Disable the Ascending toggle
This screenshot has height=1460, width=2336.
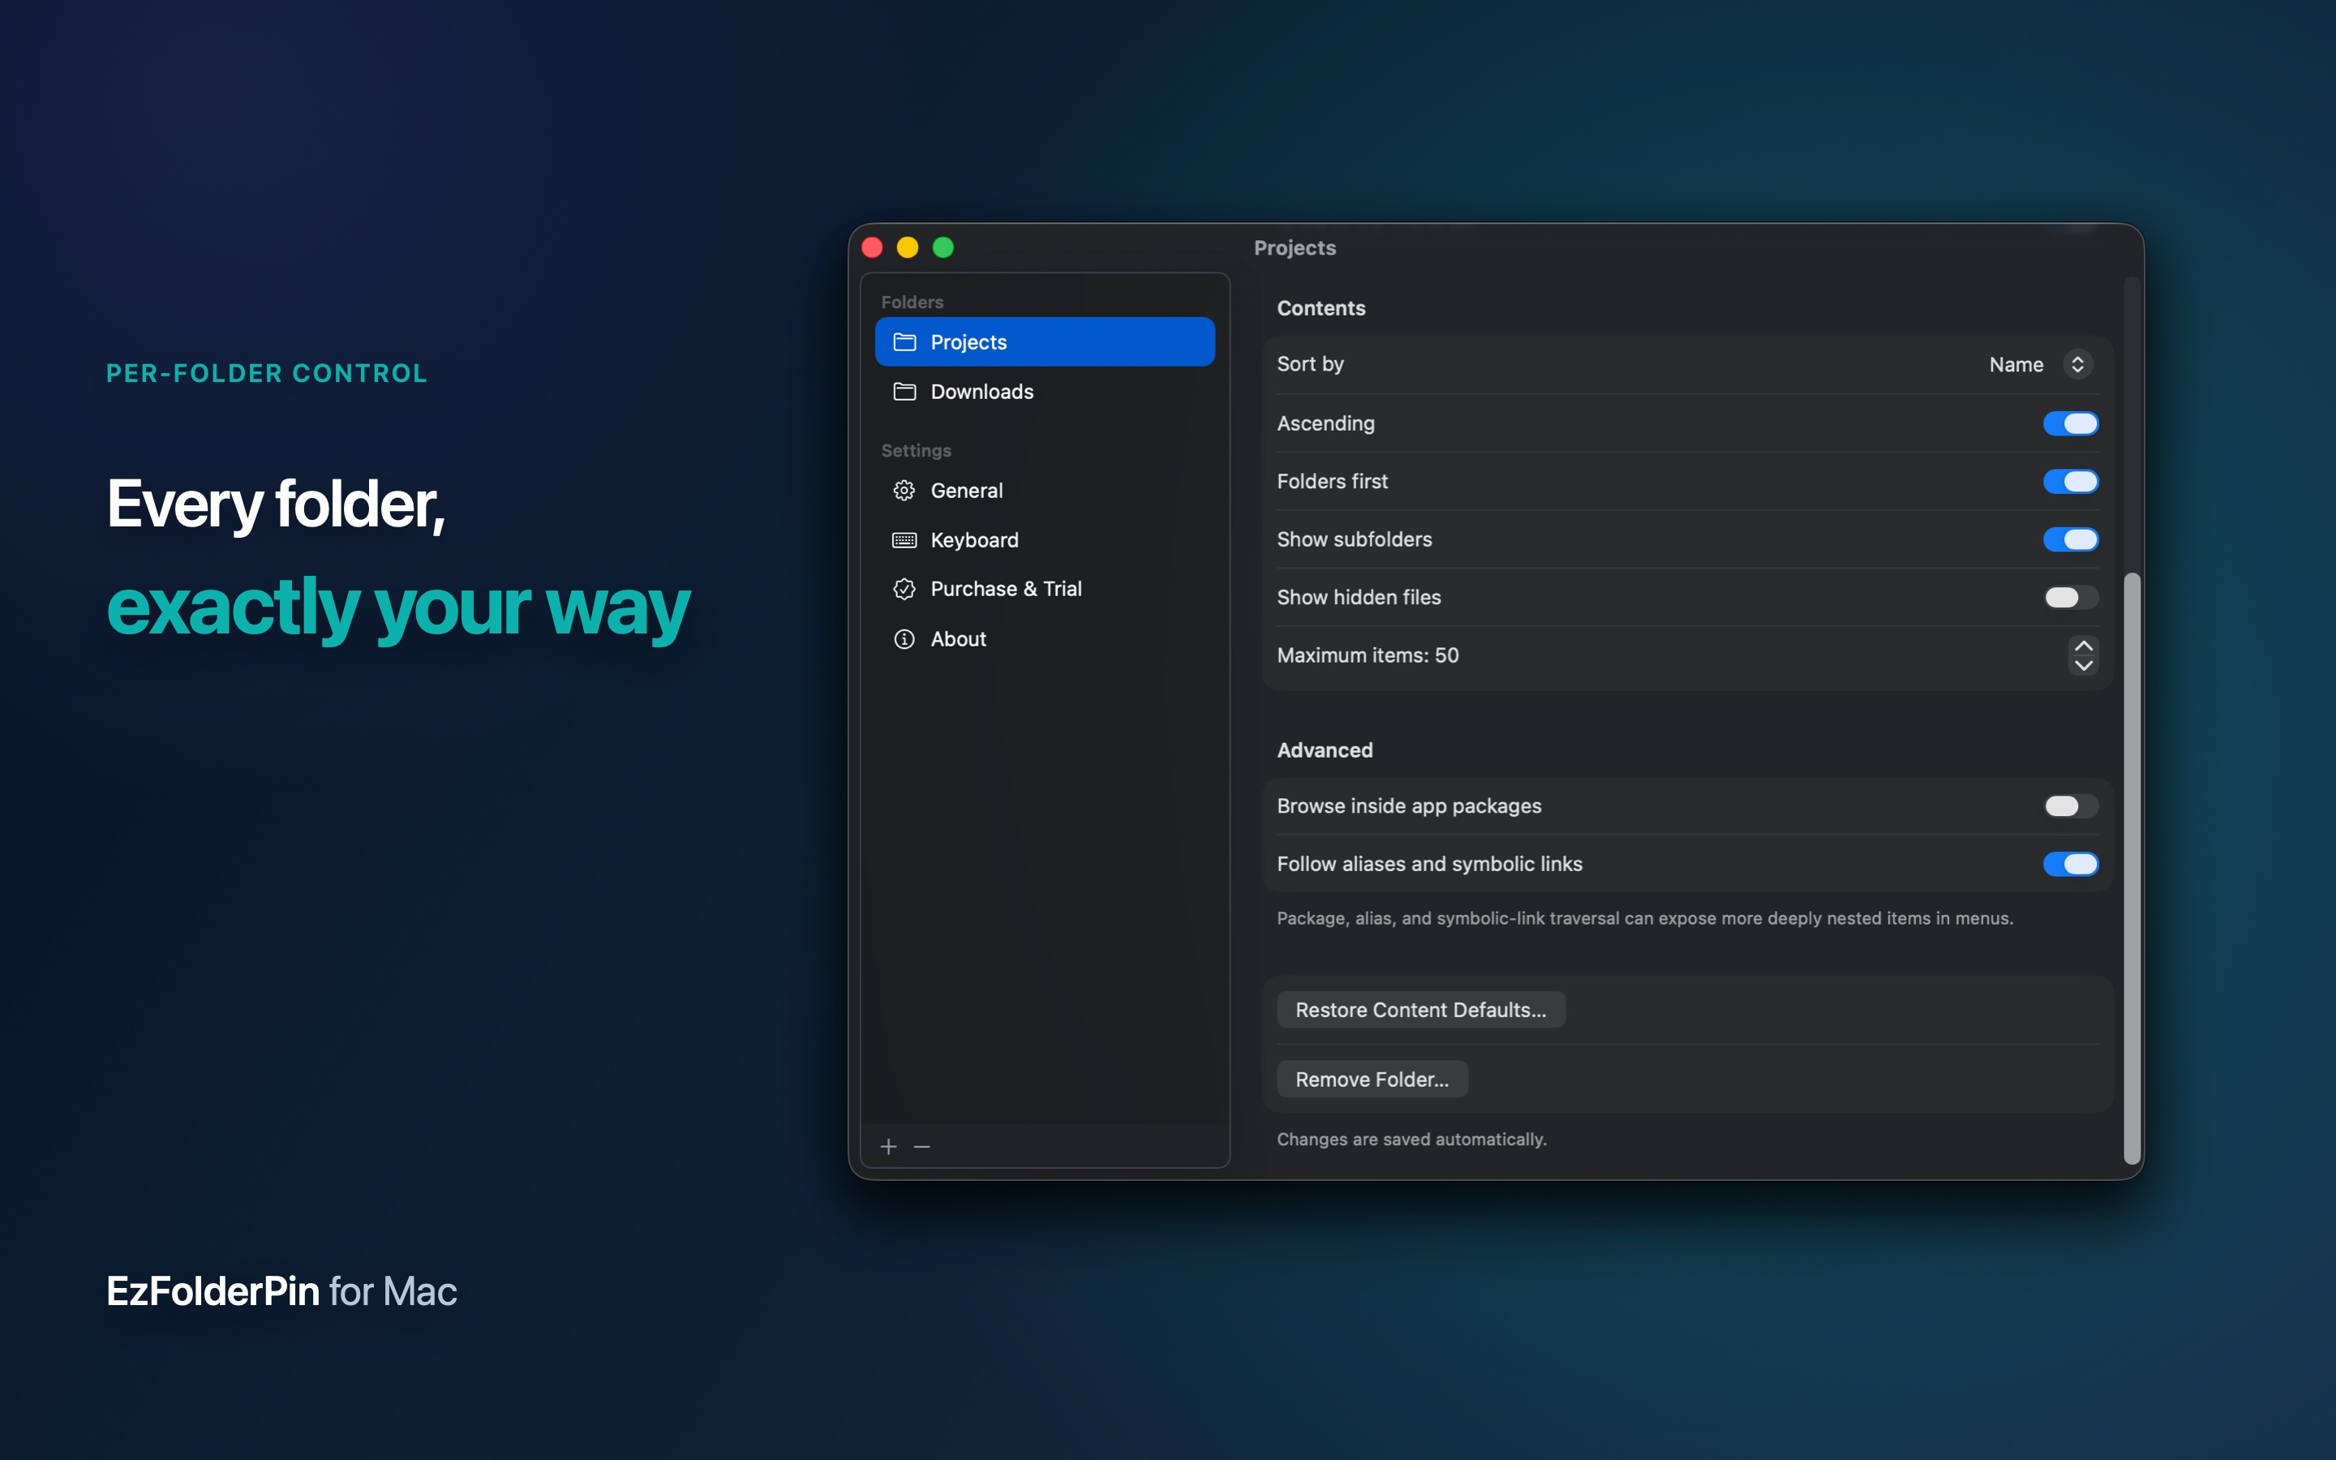2071,423
